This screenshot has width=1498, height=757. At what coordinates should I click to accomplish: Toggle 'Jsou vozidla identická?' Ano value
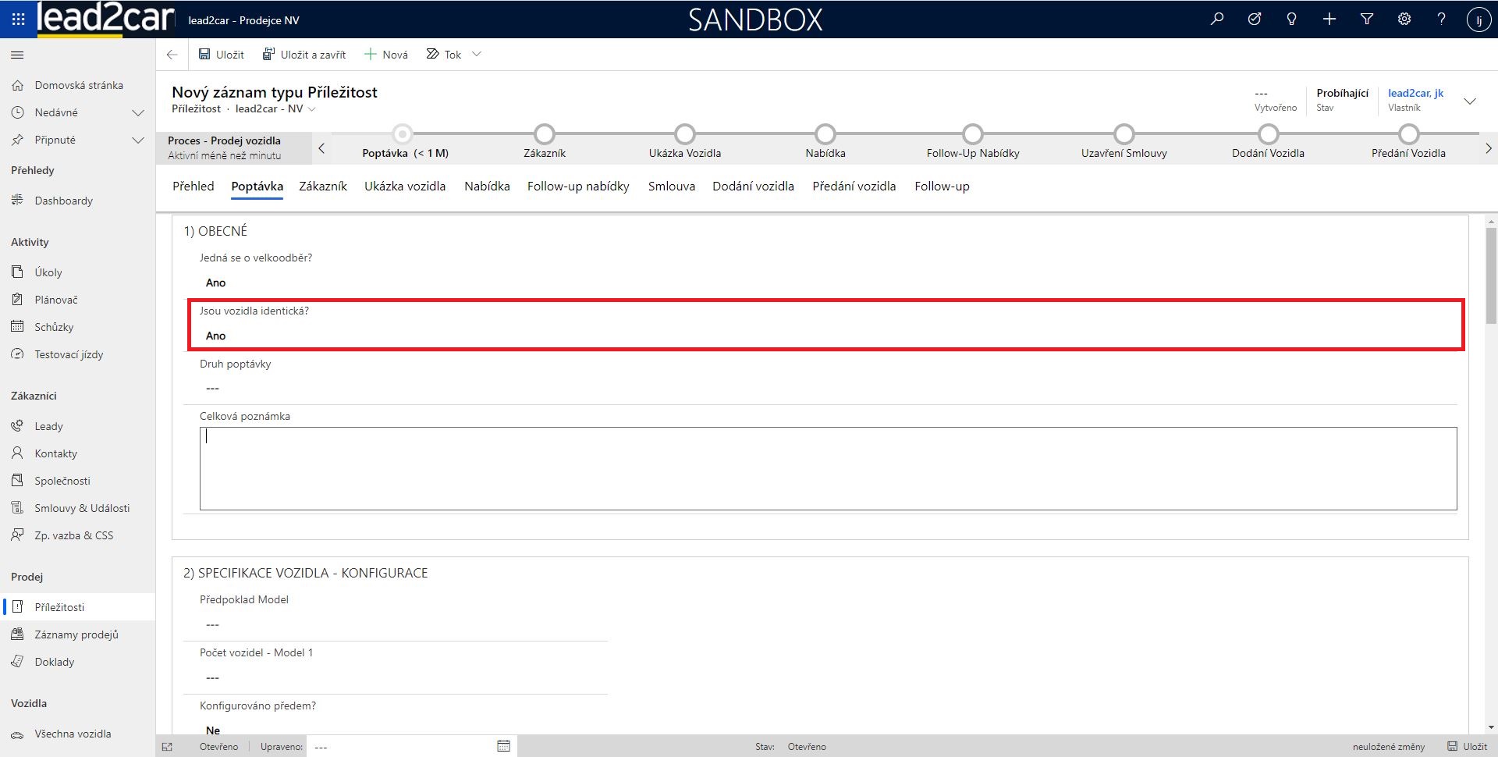coord(216,336)
